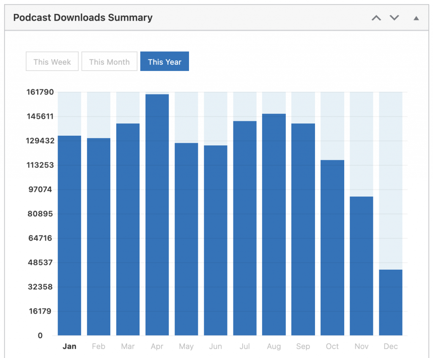
Task: Click the March downloads bar
Action: [x=128, y=230]
